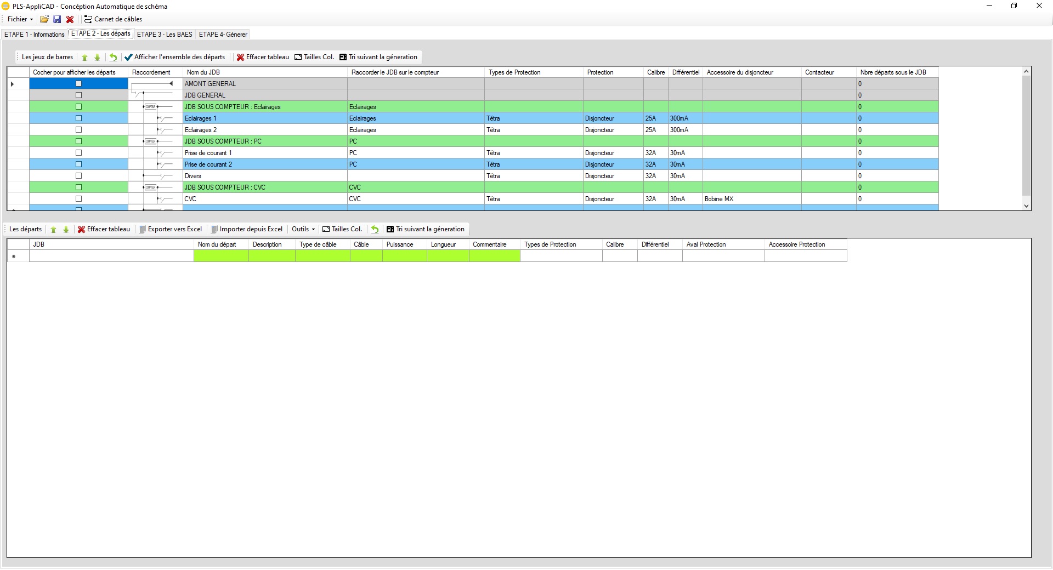Click Afficher l'ensemble des départs

click(x=175, y=57)
